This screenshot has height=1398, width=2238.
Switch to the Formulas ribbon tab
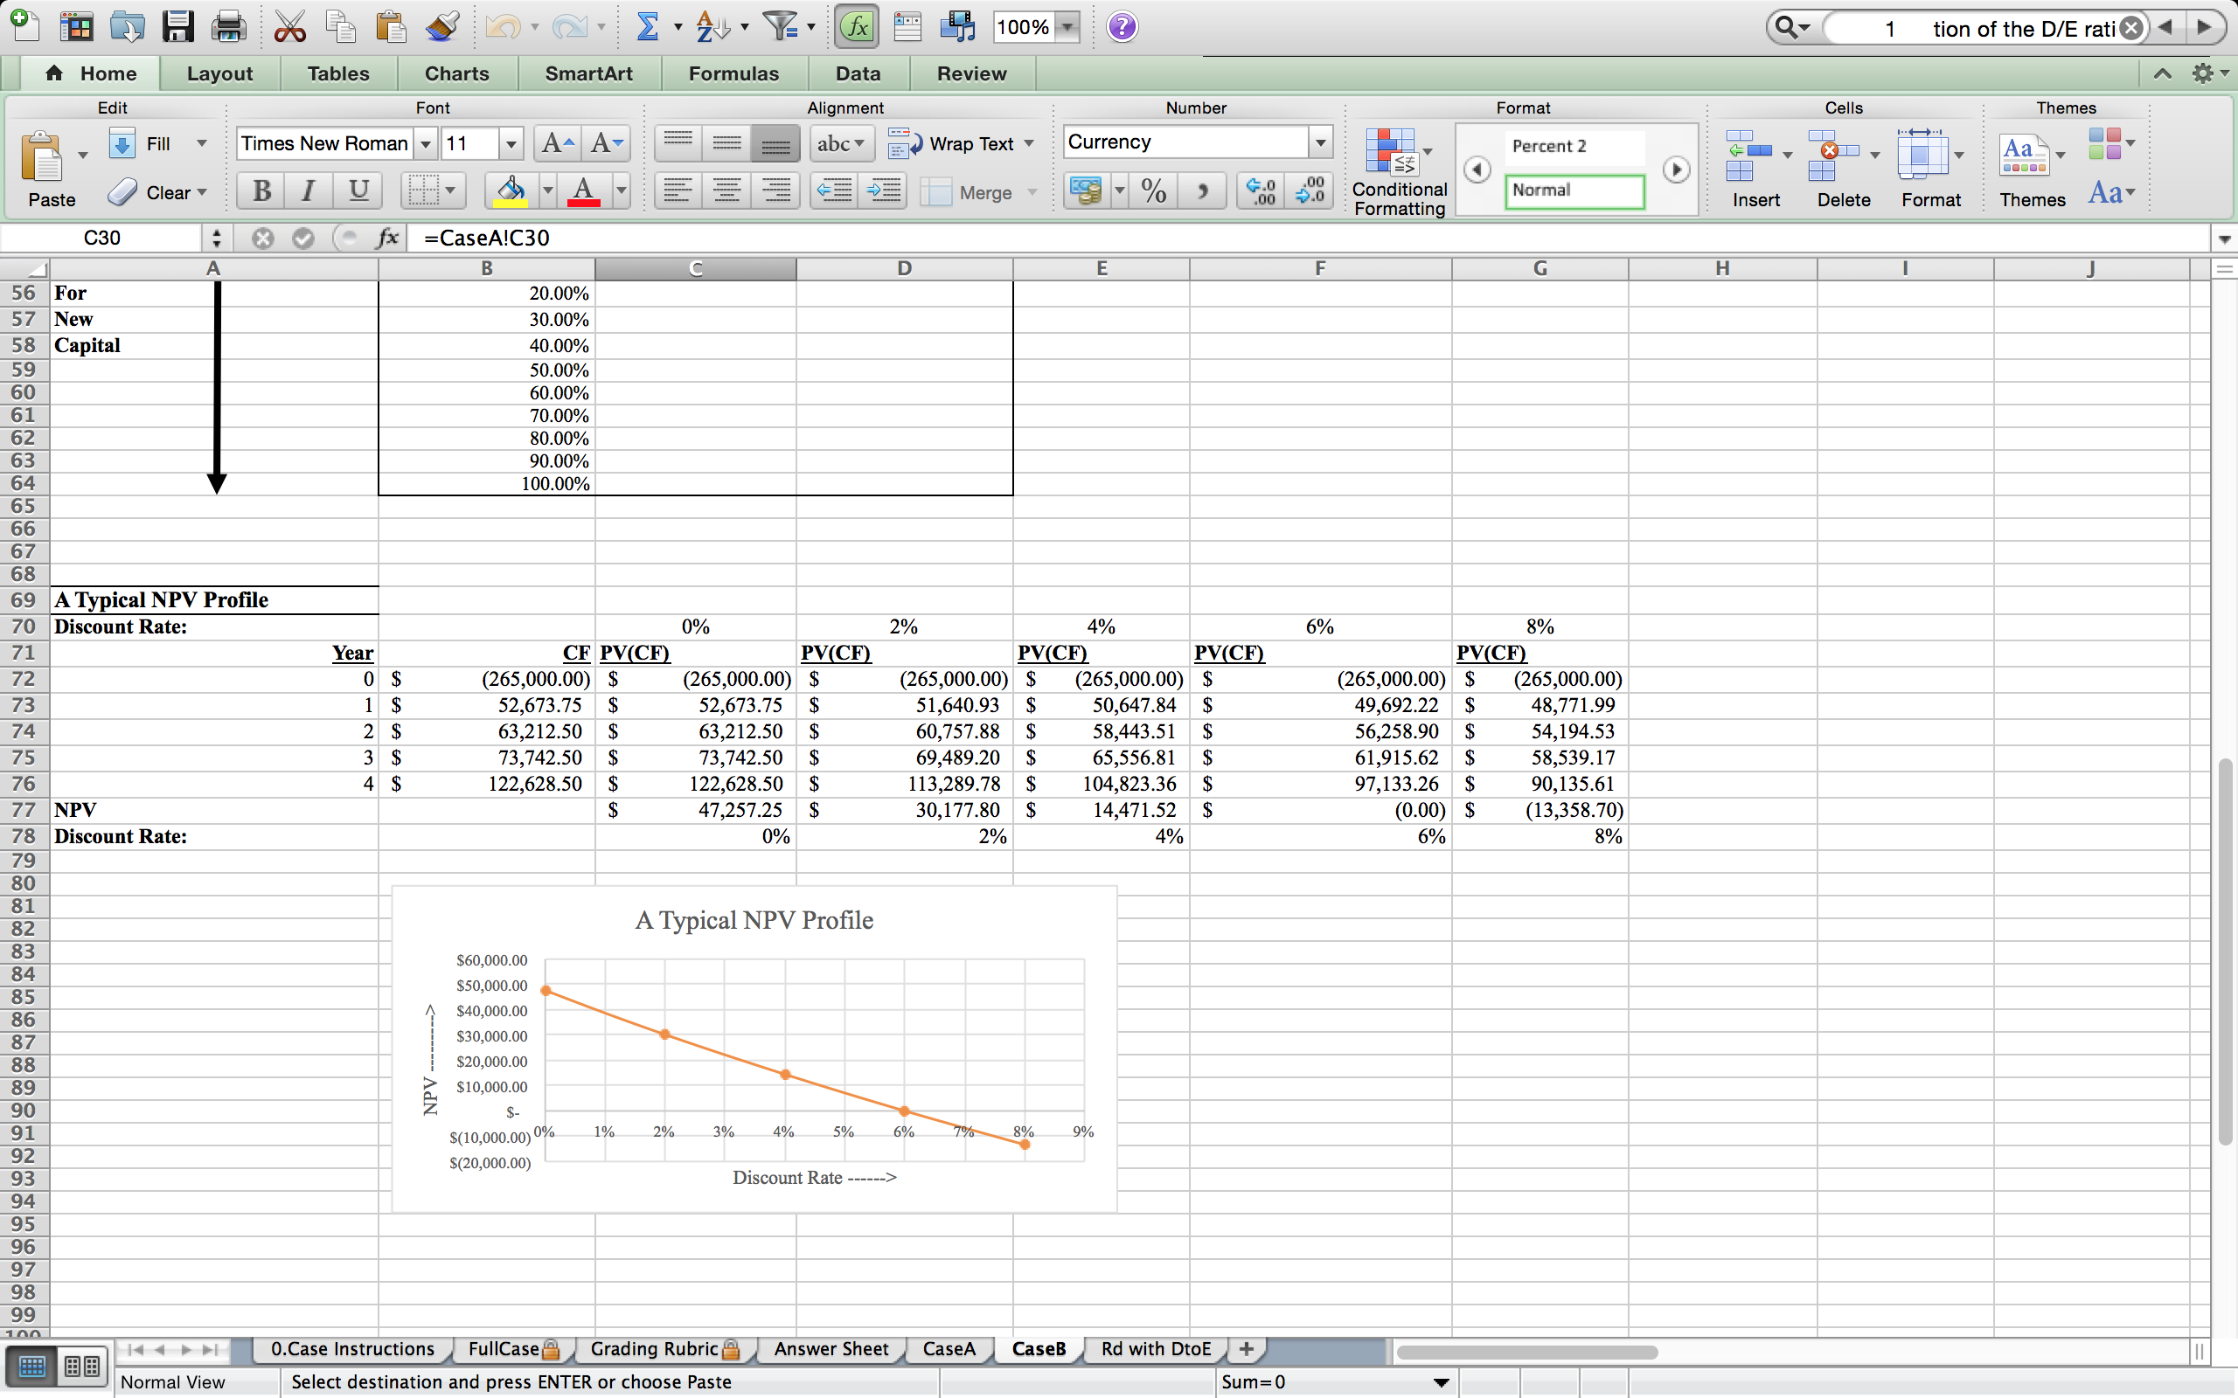[x=733, y=73]
